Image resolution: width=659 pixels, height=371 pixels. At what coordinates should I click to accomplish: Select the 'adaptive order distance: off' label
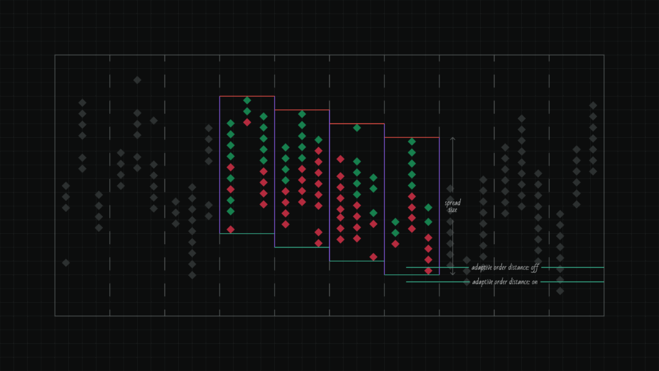(505, 267)
